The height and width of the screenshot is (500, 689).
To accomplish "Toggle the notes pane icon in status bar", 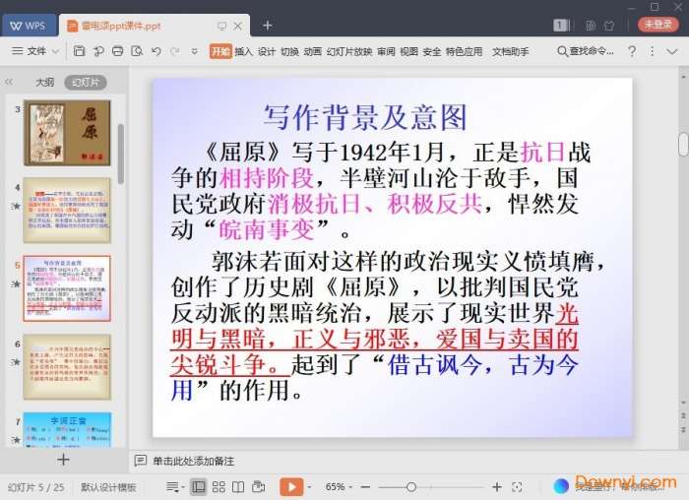I will 172,487.
